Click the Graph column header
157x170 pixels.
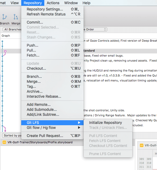[x=6, y=36]
